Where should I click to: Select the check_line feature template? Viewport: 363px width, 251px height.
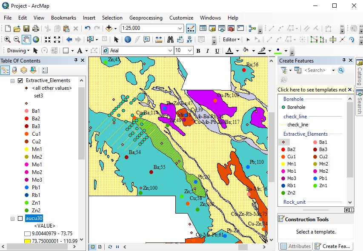click(294, 125)
